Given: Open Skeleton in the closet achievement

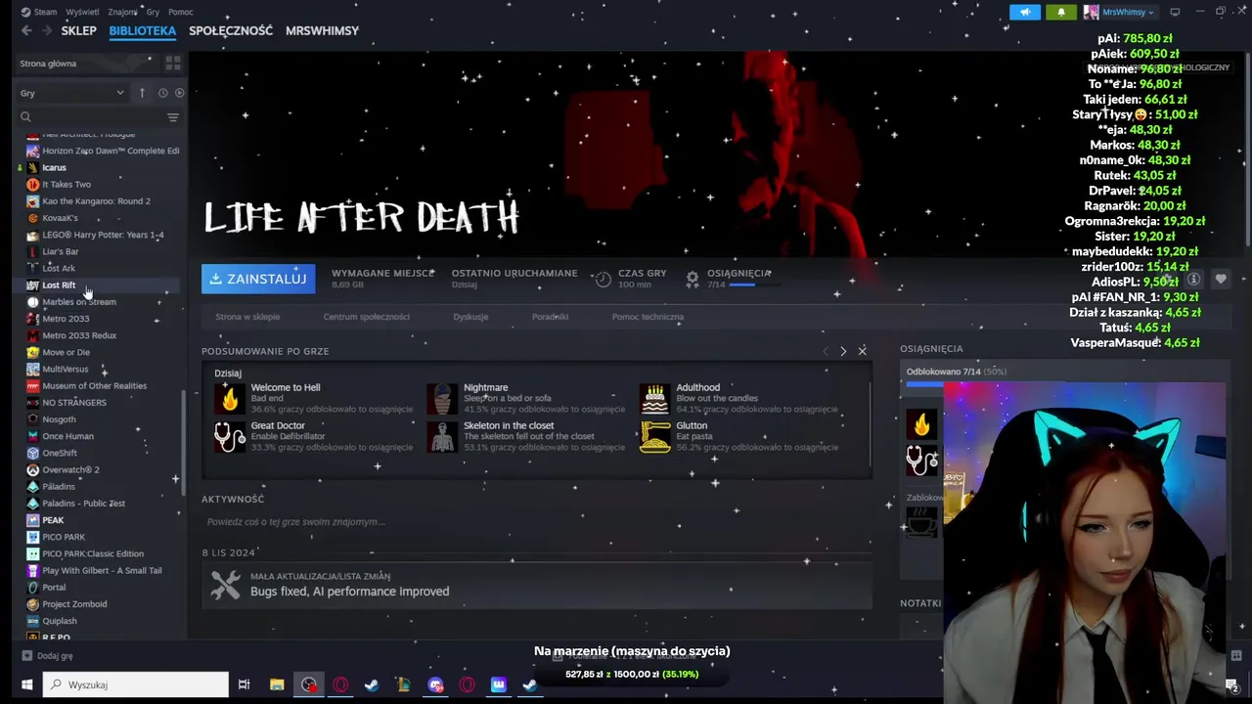Looking at the screenshot, I should [442, 436].
